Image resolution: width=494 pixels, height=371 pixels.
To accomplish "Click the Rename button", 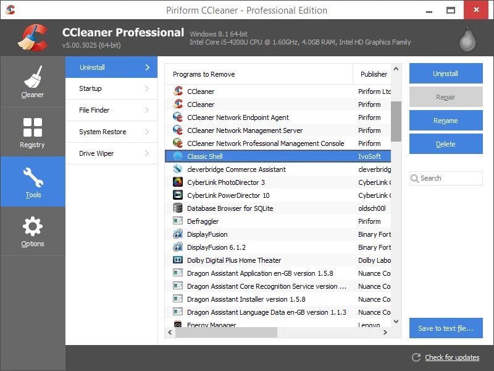I will (x=445, y=120).
